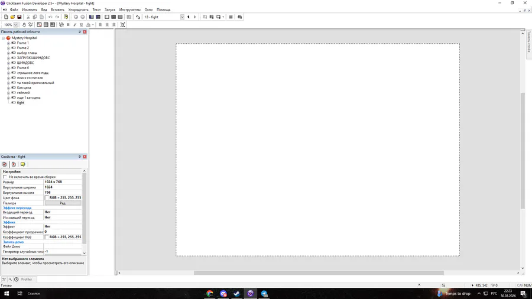Open the Windows Start menu
532x299 pixels.
[x=7, y=294]
